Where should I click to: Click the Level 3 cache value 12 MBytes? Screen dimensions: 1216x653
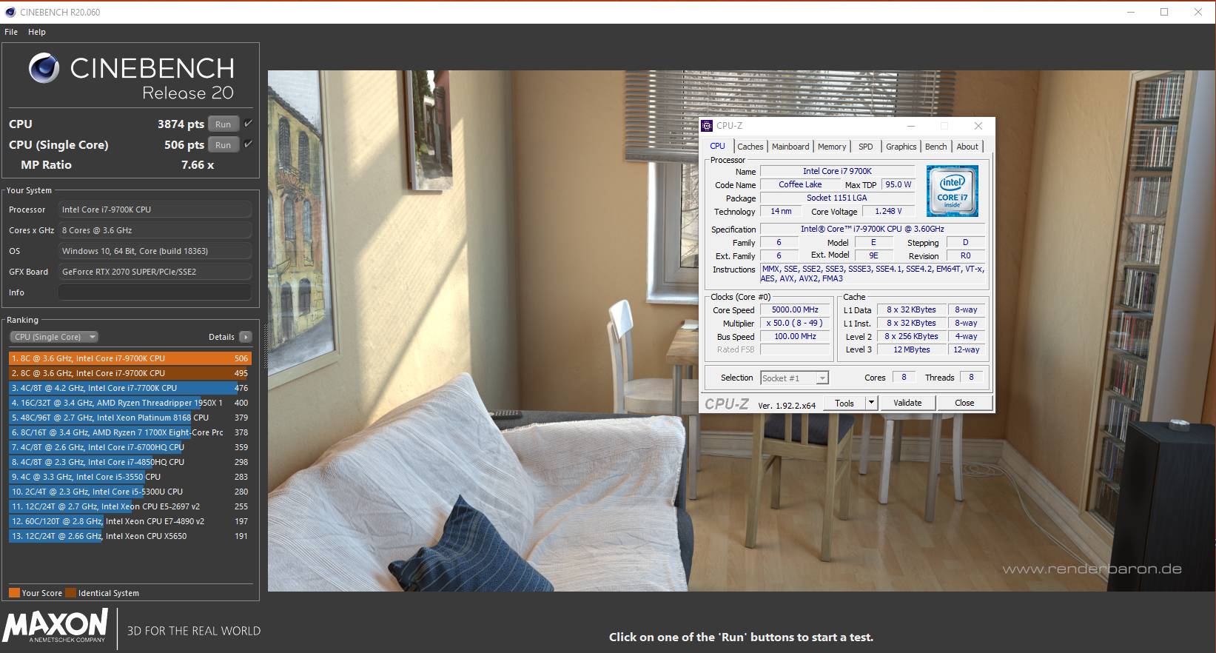[911, 349]
